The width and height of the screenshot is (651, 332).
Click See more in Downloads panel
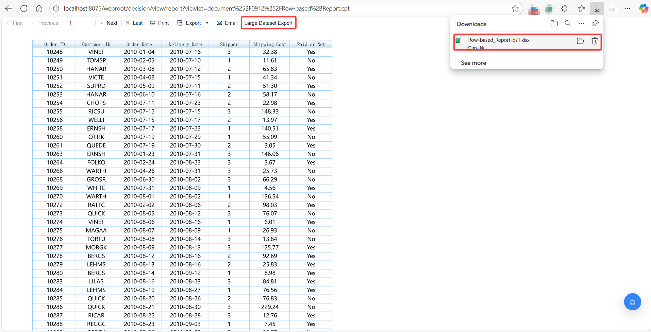click(473, 63)
